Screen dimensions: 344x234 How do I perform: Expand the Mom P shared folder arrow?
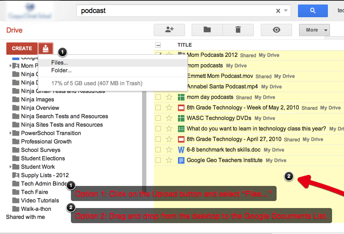[x=10, y=66]
